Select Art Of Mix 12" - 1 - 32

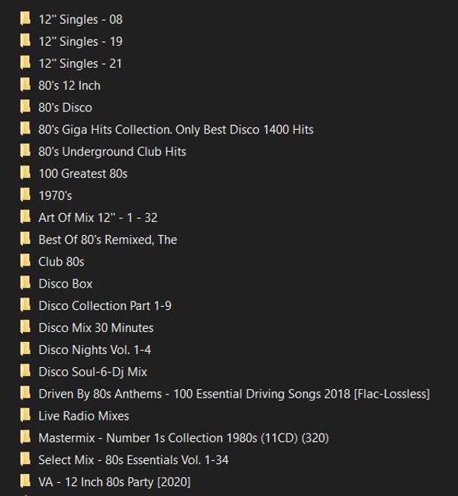98,217
